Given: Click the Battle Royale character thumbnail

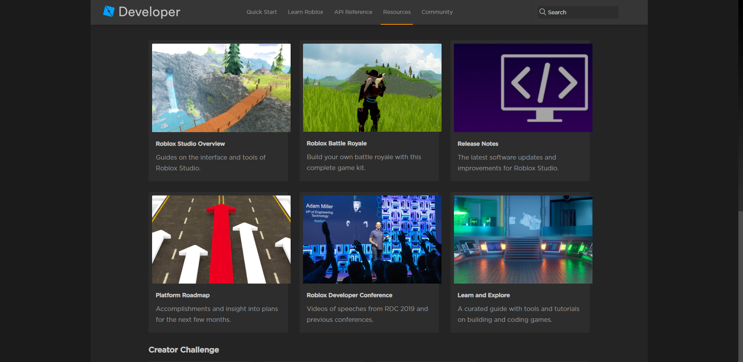Looking at the screenshot, I should pos(371,88).
